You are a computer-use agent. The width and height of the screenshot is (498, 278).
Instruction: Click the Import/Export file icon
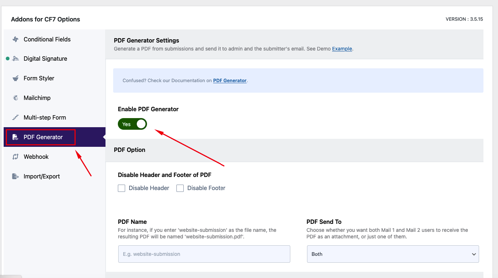(15, 176)
